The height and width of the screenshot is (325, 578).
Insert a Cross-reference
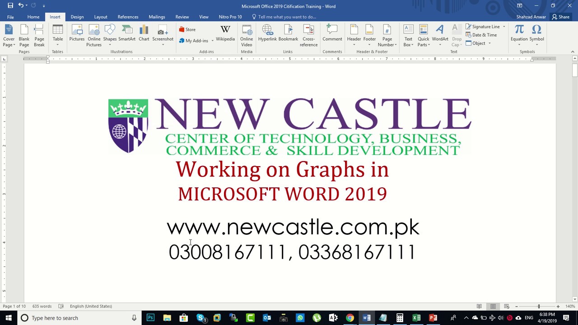(x=308, y=36)
